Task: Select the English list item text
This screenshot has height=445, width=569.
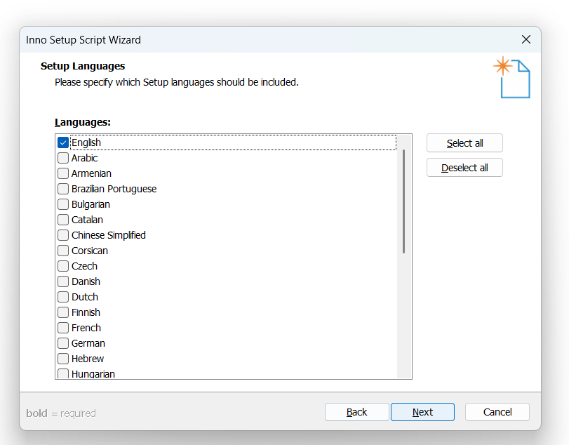Action: click(x=86, y=142)
